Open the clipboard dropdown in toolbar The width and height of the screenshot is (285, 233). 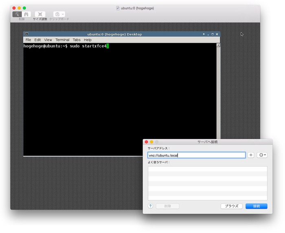tap(59, 14)
